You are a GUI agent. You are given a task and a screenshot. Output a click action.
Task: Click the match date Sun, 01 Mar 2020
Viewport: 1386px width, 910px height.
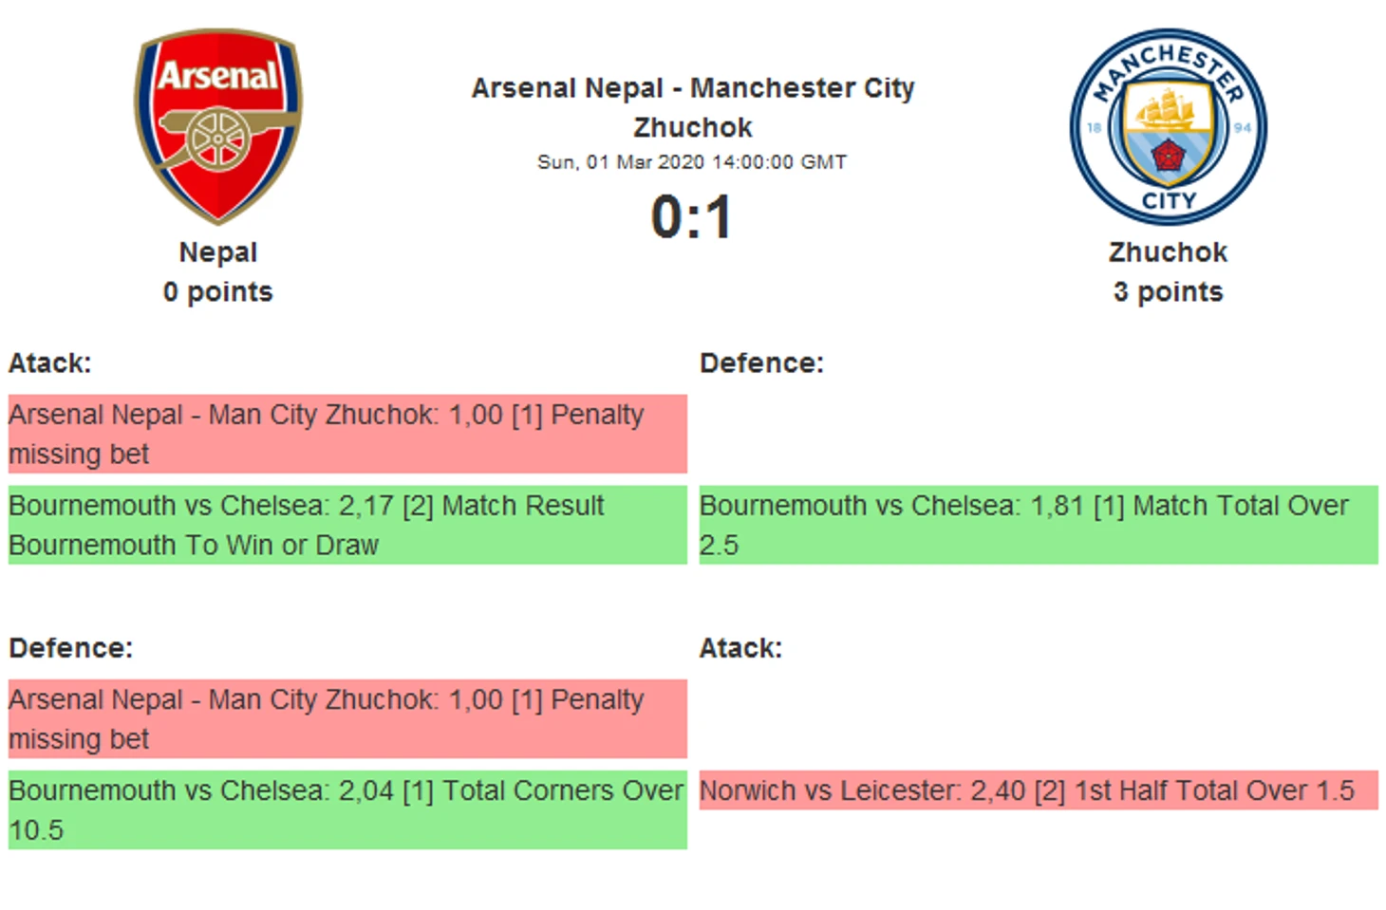tap(692, 162)
